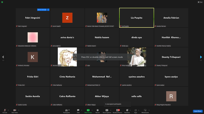The height and width of the screenshot is (114, 204).
Task: Open video options caret beside Start Video
Action: coord(18,110)
